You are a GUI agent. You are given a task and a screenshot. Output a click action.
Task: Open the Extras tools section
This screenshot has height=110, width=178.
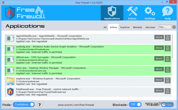tap(132, 13)
